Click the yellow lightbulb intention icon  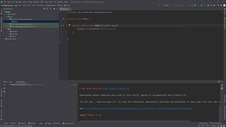(x=69, y=25)
